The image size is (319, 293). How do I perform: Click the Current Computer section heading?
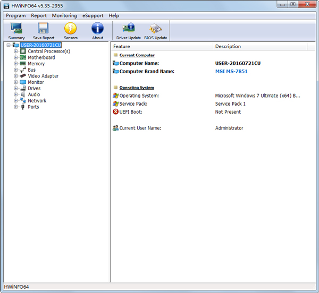[x=137, y=55]
